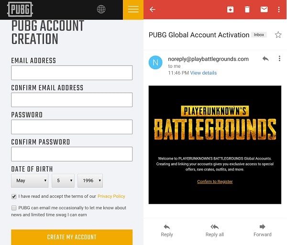The image size is (287, 245).
Task: Archive the email with archive icon
Action: pyautogui.click(x=230, y=10)
